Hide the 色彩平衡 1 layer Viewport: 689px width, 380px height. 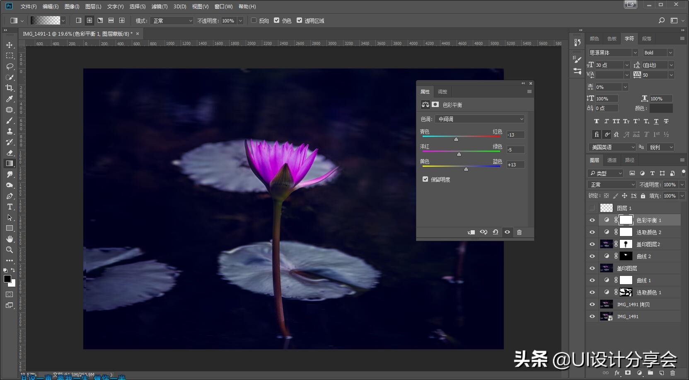coord(592,220)
